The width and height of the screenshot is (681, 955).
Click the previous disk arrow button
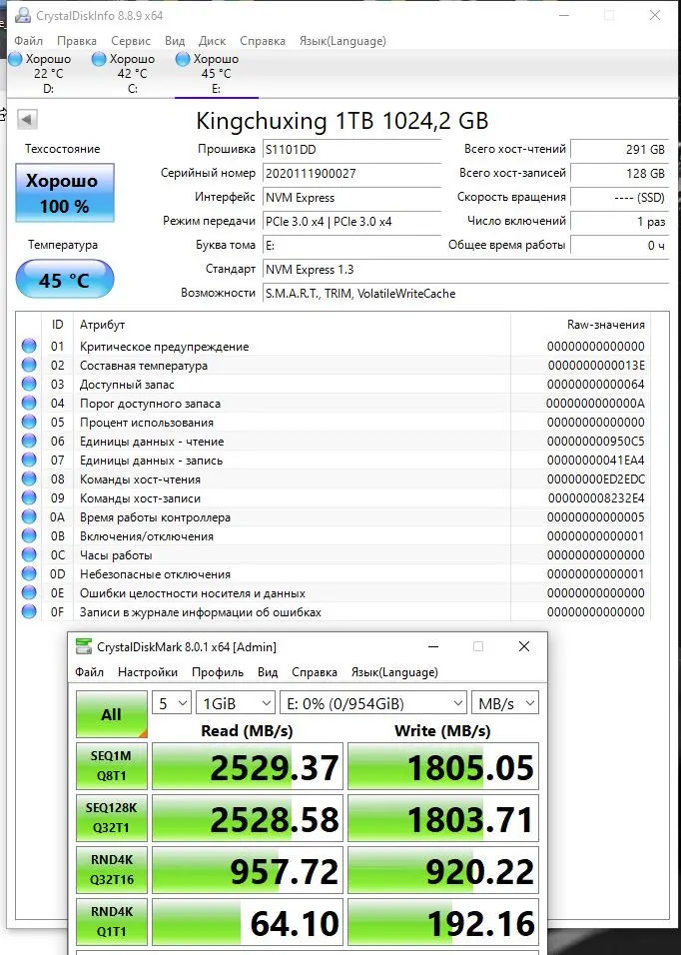[x=27, y=119]
